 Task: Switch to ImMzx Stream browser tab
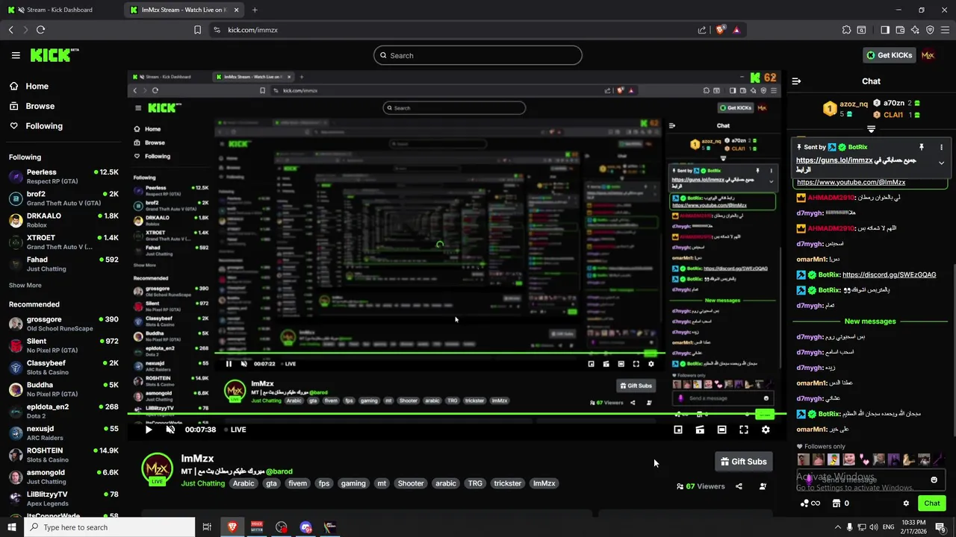coord(183,10)
